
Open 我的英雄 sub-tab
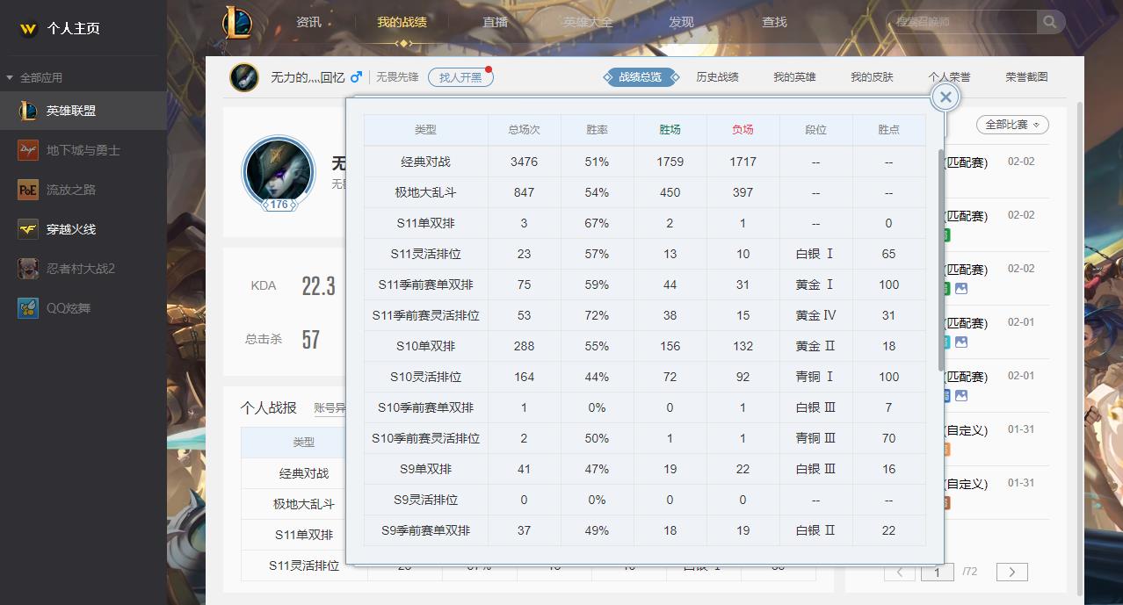[794, 77]
